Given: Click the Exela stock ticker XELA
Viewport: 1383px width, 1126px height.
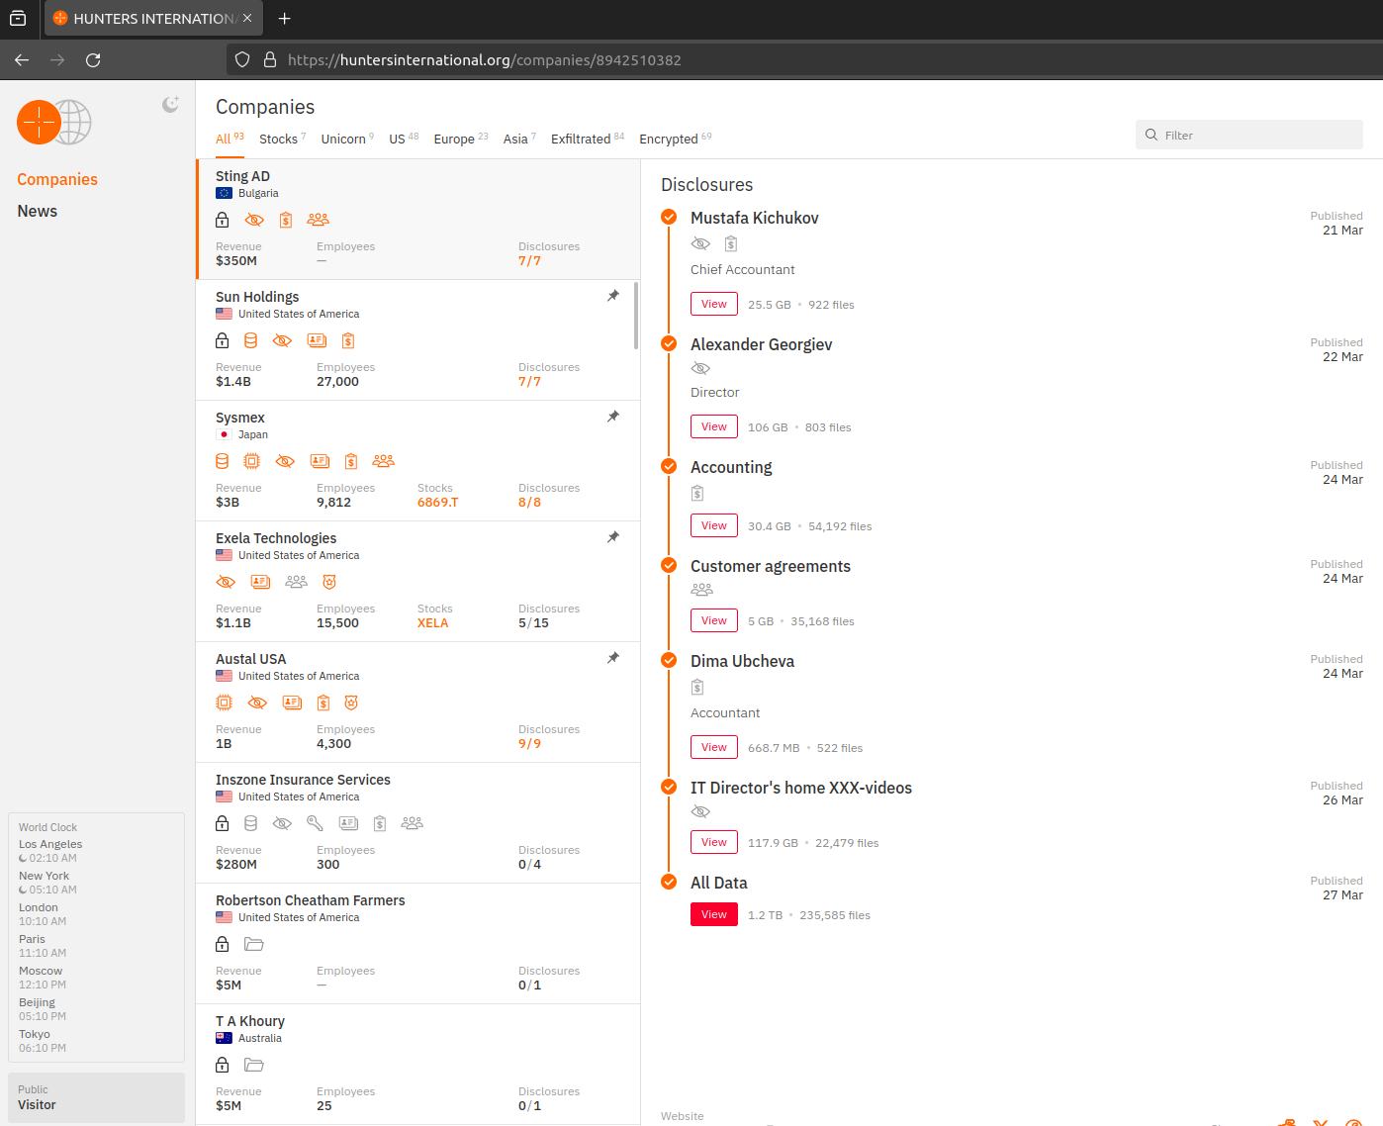Looking at the screenshot, I should (433, 622).
